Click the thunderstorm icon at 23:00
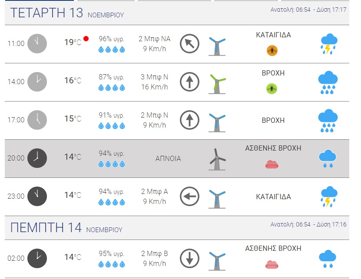The image size is (361, 279). pos(329,197)
